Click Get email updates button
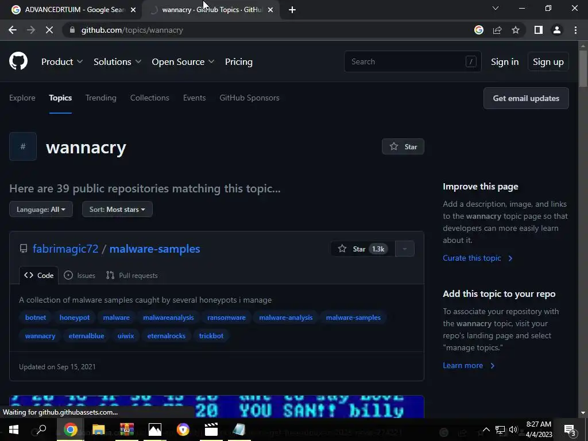The image size is (588, 441). pos(526,98)
